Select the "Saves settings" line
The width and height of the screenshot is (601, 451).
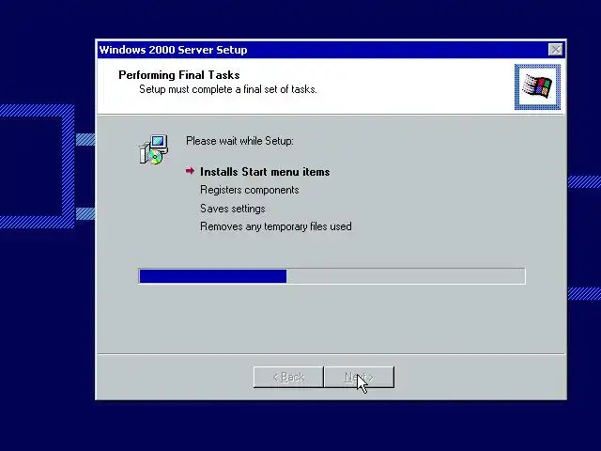233,209
